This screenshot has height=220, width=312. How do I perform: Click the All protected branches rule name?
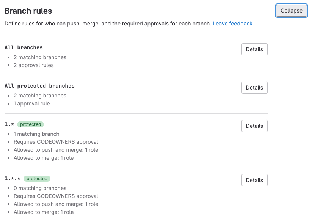pos(39,86)
